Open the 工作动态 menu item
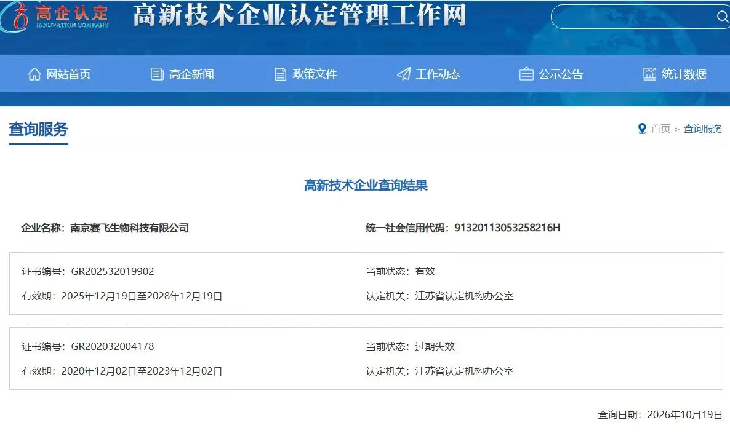The height and width of the screenshot is (436, 730). coord(438,74)
